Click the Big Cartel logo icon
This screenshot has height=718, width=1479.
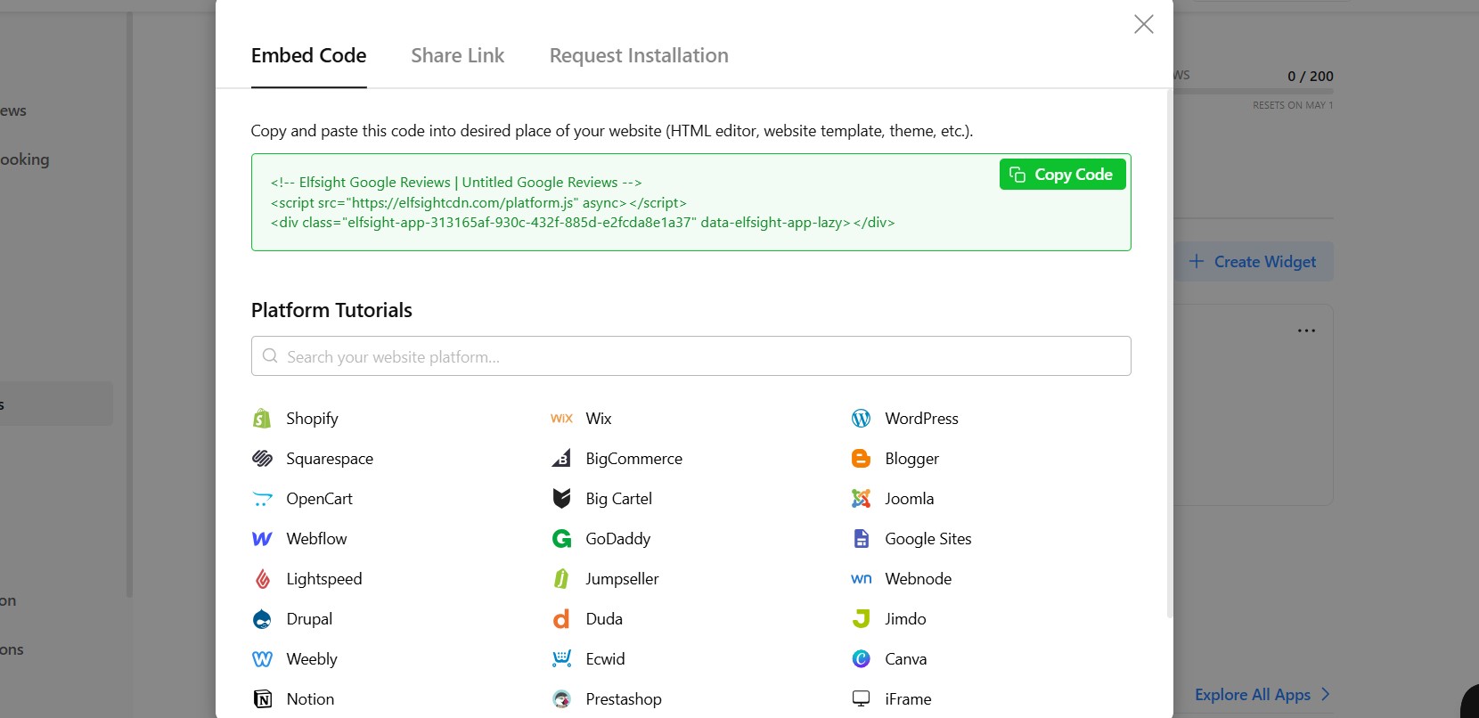(561, 499)
